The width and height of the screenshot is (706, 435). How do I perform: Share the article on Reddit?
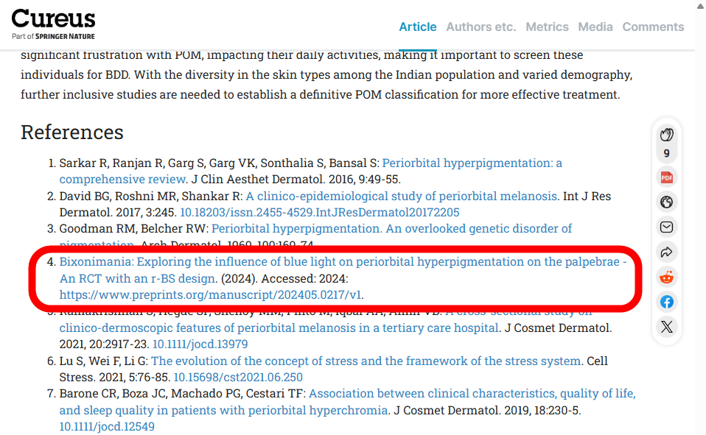pos(667,277)
